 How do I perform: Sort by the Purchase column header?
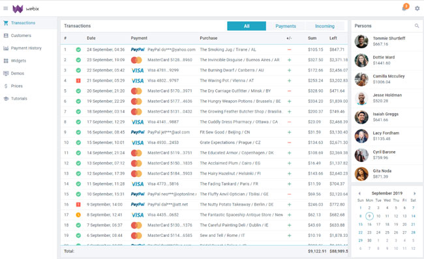pos(209,38)
